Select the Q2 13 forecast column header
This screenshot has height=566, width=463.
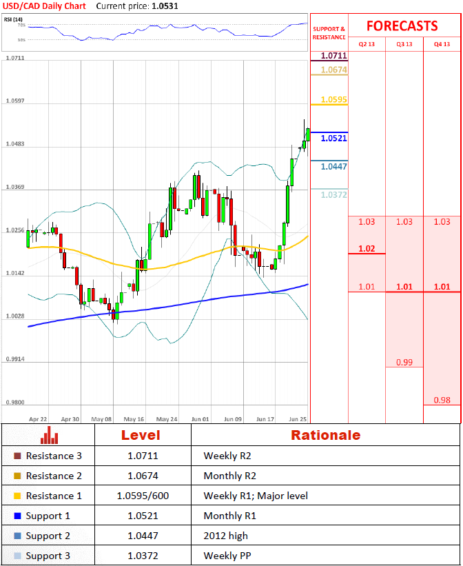367,44
